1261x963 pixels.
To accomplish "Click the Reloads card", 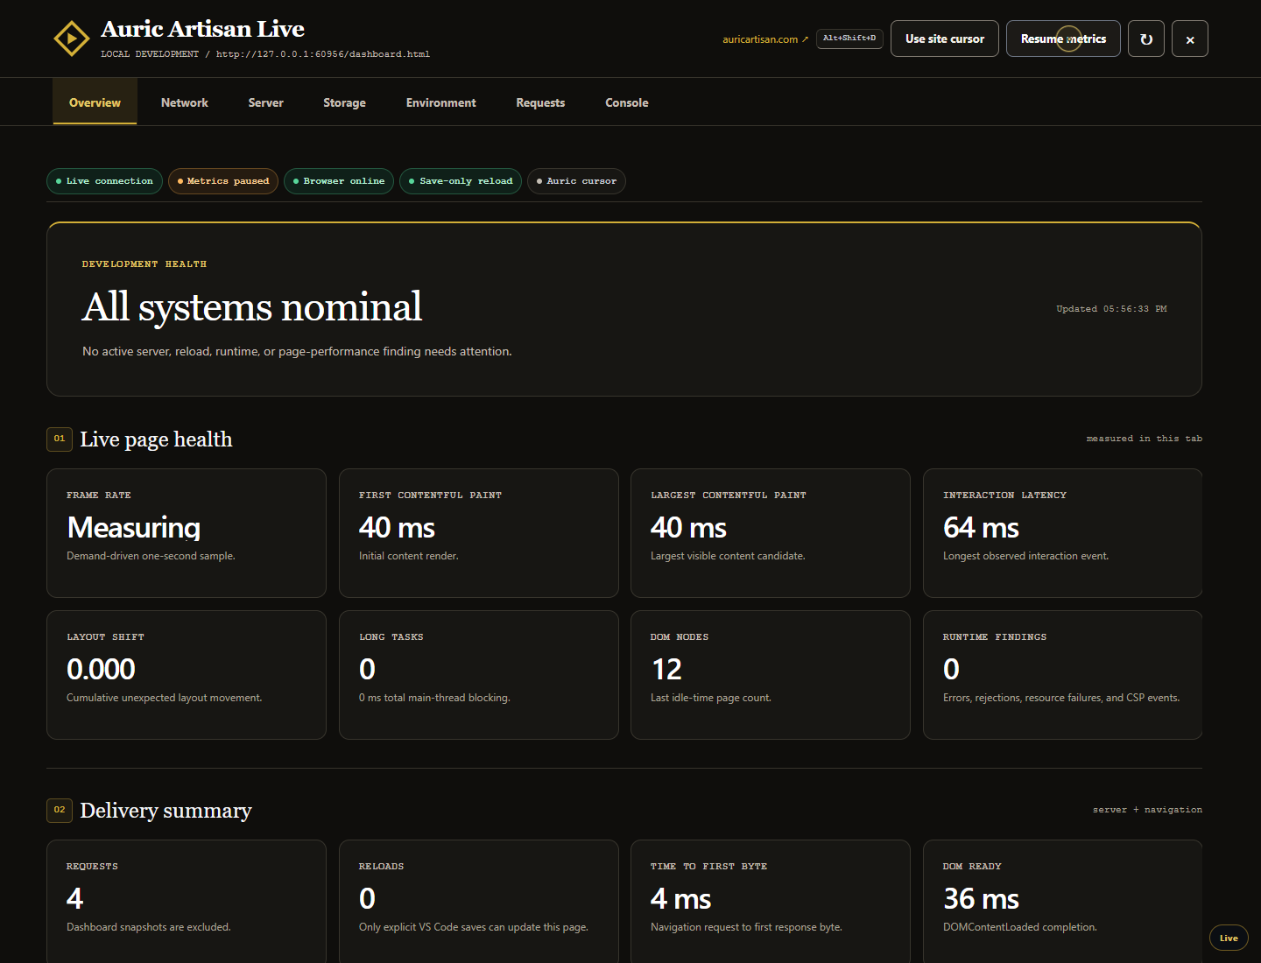I will [479, 902].
